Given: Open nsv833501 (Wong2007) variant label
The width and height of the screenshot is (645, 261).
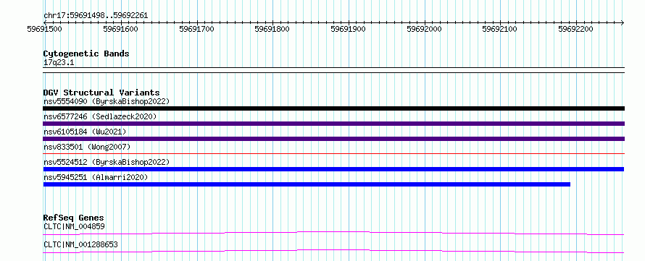Looking at the screenshot, I should 87,147.
